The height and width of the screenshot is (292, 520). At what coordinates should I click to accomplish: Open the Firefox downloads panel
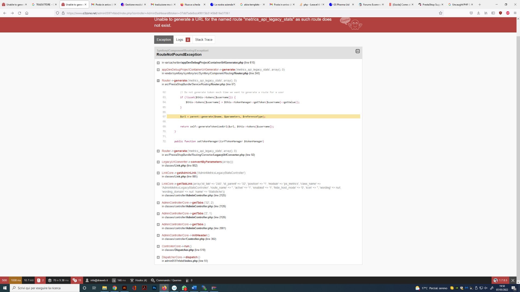pyautogui.click(x=479, y=13)
